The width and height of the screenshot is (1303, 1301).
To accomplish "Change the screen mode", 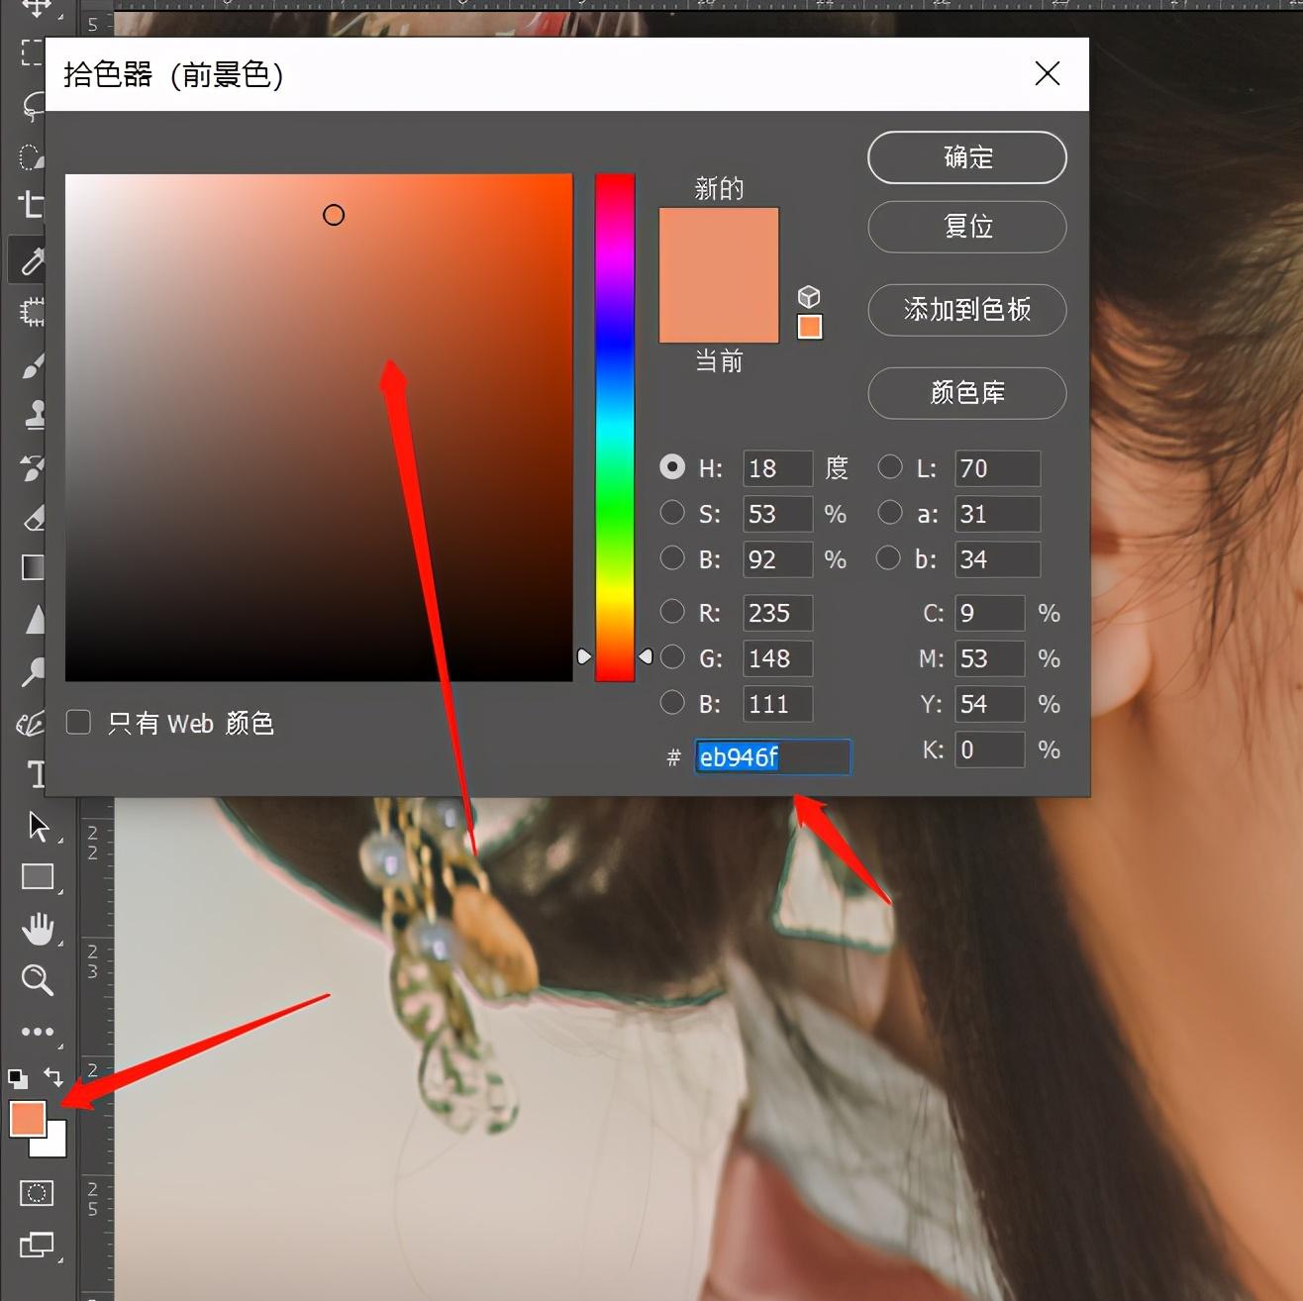I will pyautogui.click(x=37, y=1245).
